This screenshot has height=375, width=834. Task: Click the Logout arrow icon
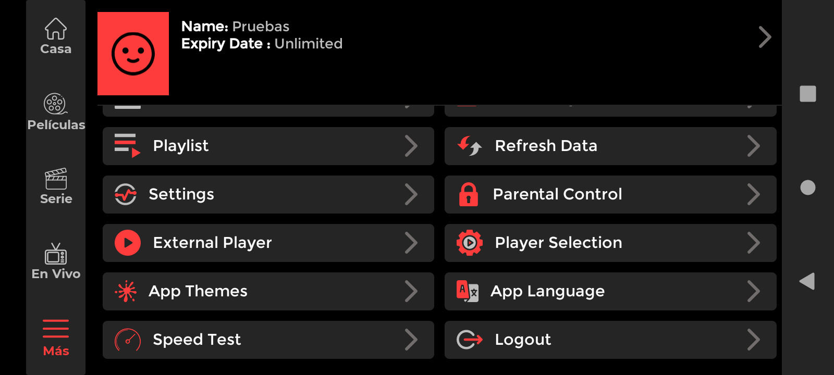[469, 340]
